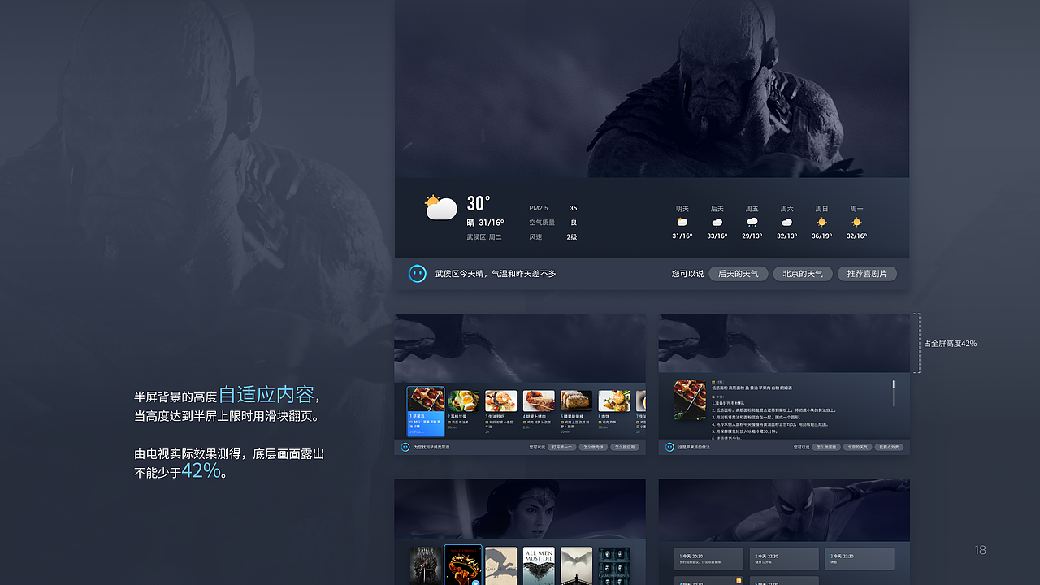
Task: Click the assistant face icon in the recipe list panel
Action: tap(405, 447)
